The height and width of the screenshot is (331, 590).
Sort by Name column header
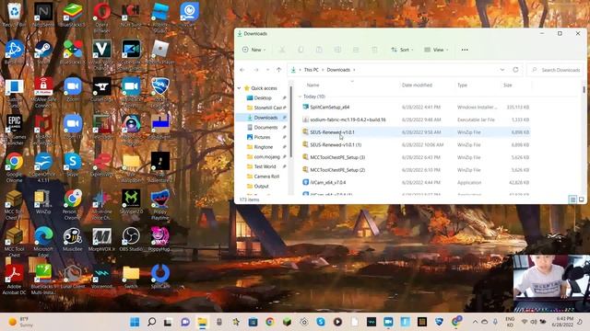(313, 86)
